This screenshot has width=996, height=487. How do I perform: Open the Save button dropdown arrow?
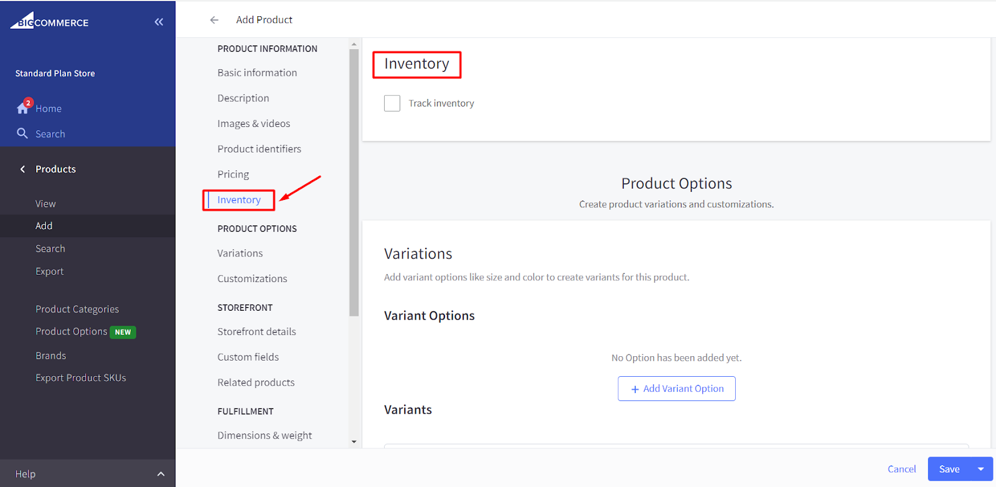point(981,469)
